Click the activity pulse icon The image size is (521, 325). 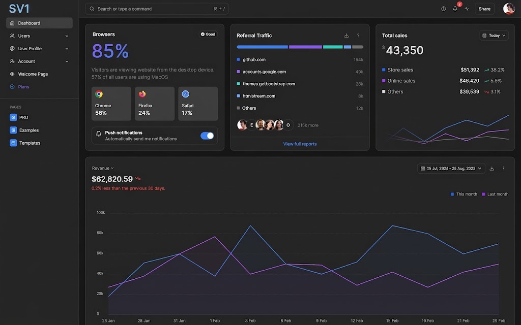[467, 9]
